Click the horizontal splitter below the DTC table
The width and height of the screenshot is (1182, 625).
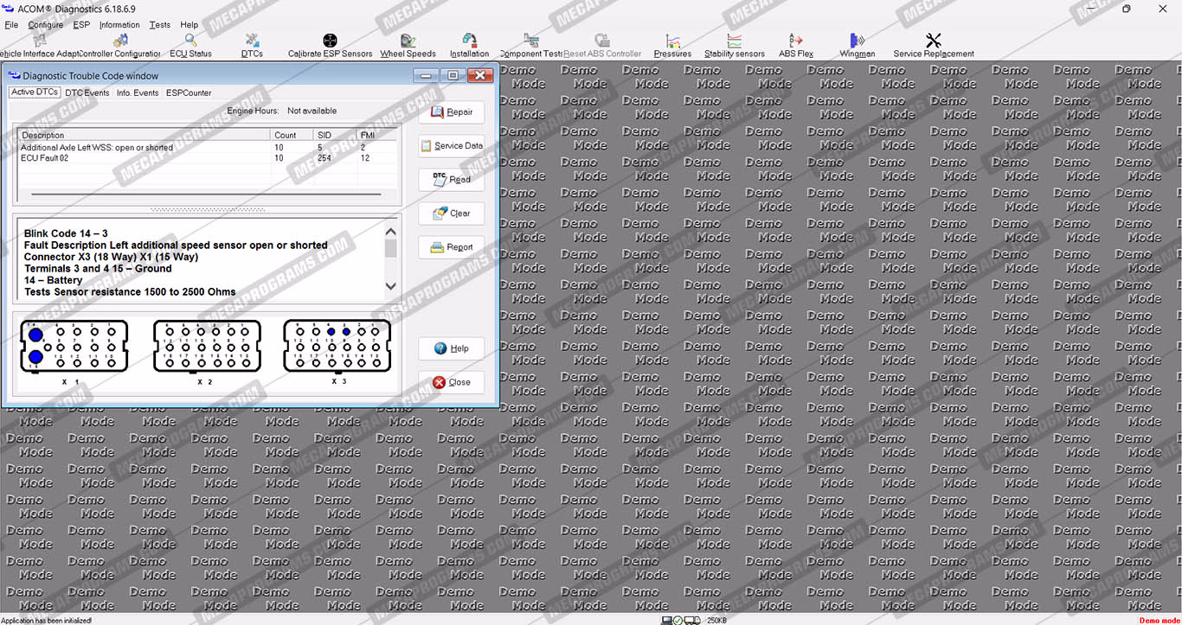(x=207, y=209)
